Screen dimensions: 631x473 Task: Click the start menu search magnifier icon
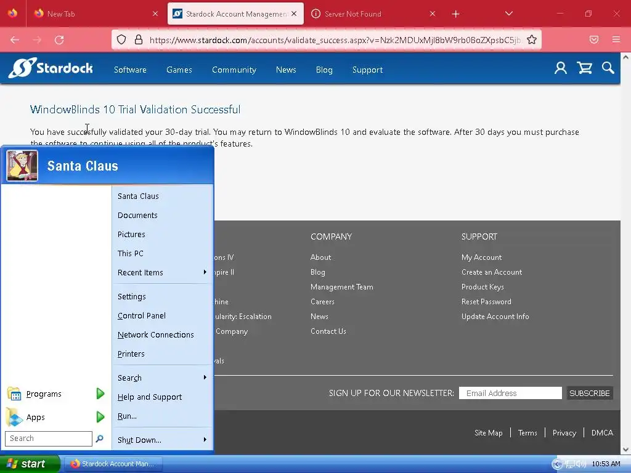pyautogui.click(x=99, y=439)
